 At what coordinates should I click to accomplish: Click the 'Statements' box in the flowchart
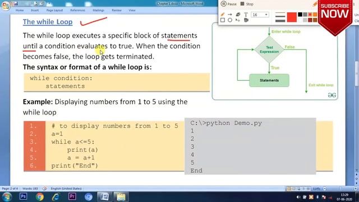tap(269, 80)
